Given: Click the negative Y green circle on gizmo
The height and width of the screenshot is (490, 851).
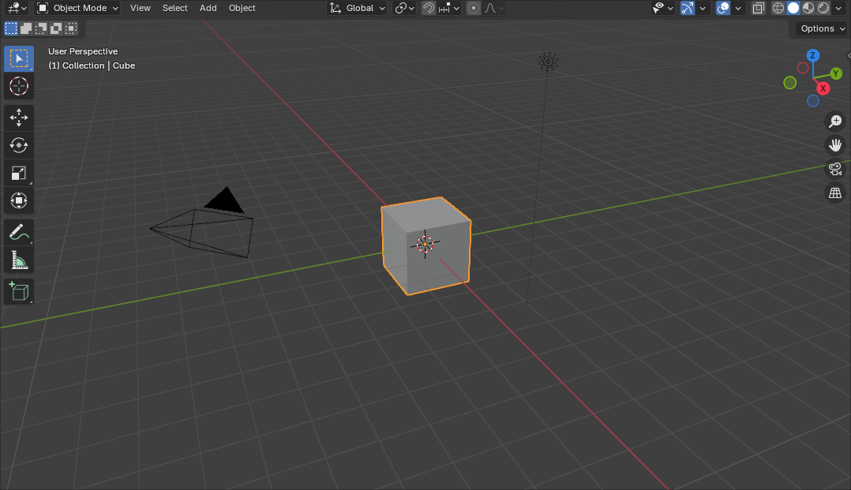Looking at the screenshot, I should click(790, 83).
